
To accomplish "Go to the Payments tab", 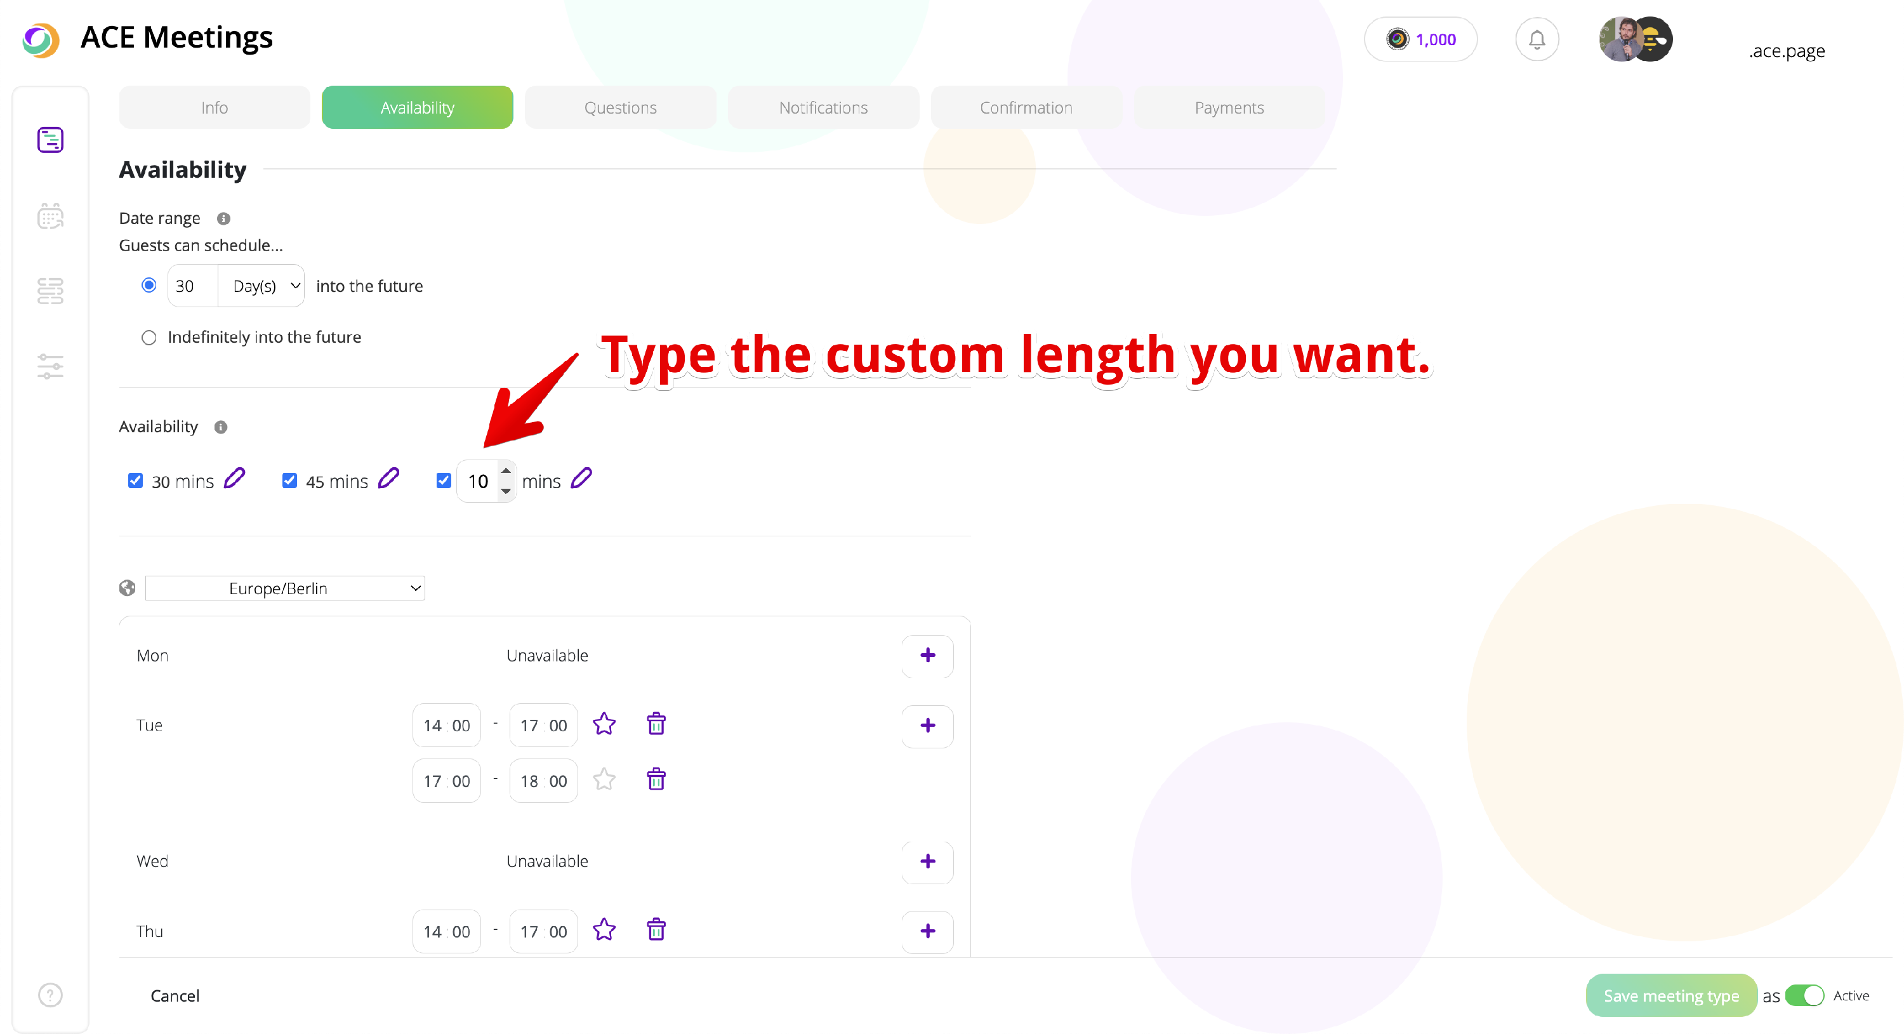I will pyautogui.click(x=1229, y=108).
